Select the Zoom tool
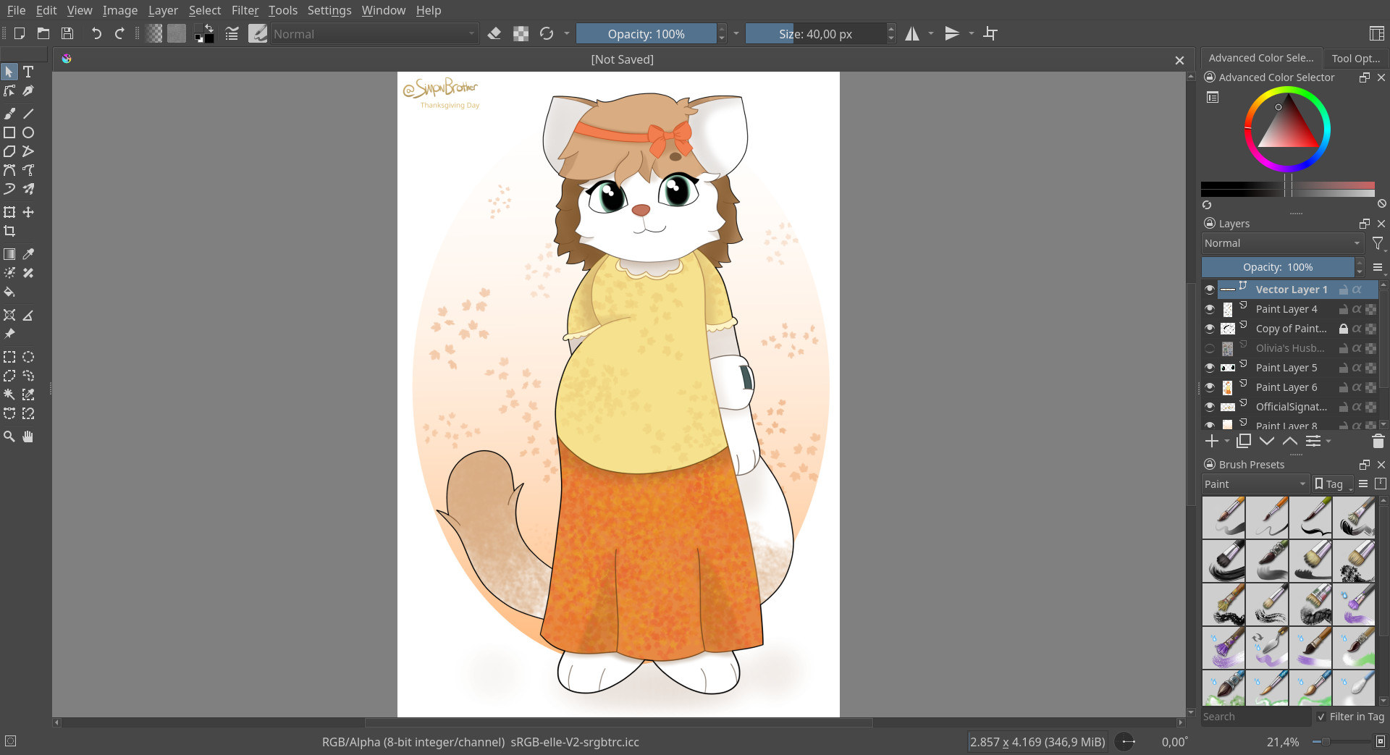 (x=9, y=436)
